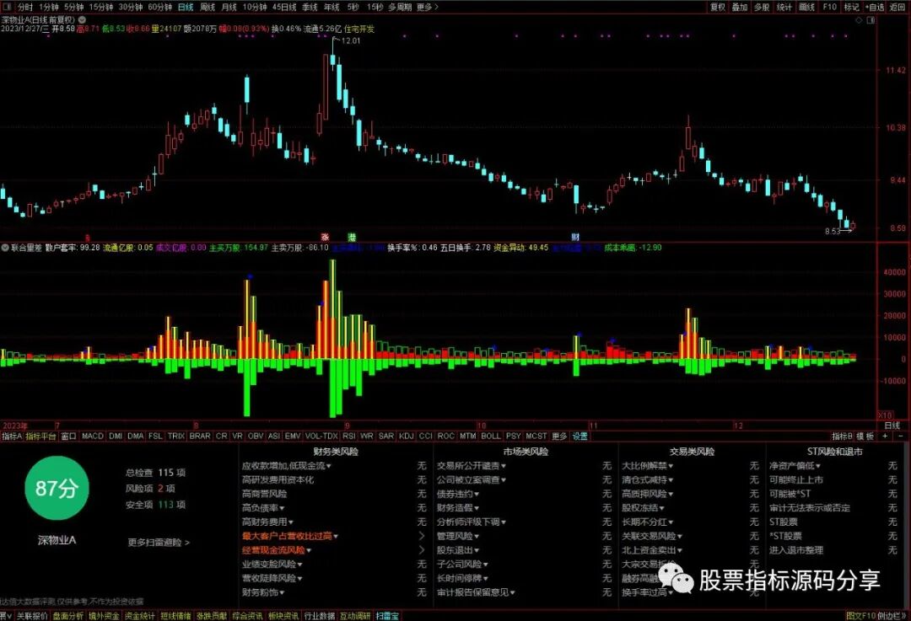The height and width of the screenshot is (621, 911).
Task: Open the arrow next to 最大客户占营收比过高
Action: [x=422, y=536]
